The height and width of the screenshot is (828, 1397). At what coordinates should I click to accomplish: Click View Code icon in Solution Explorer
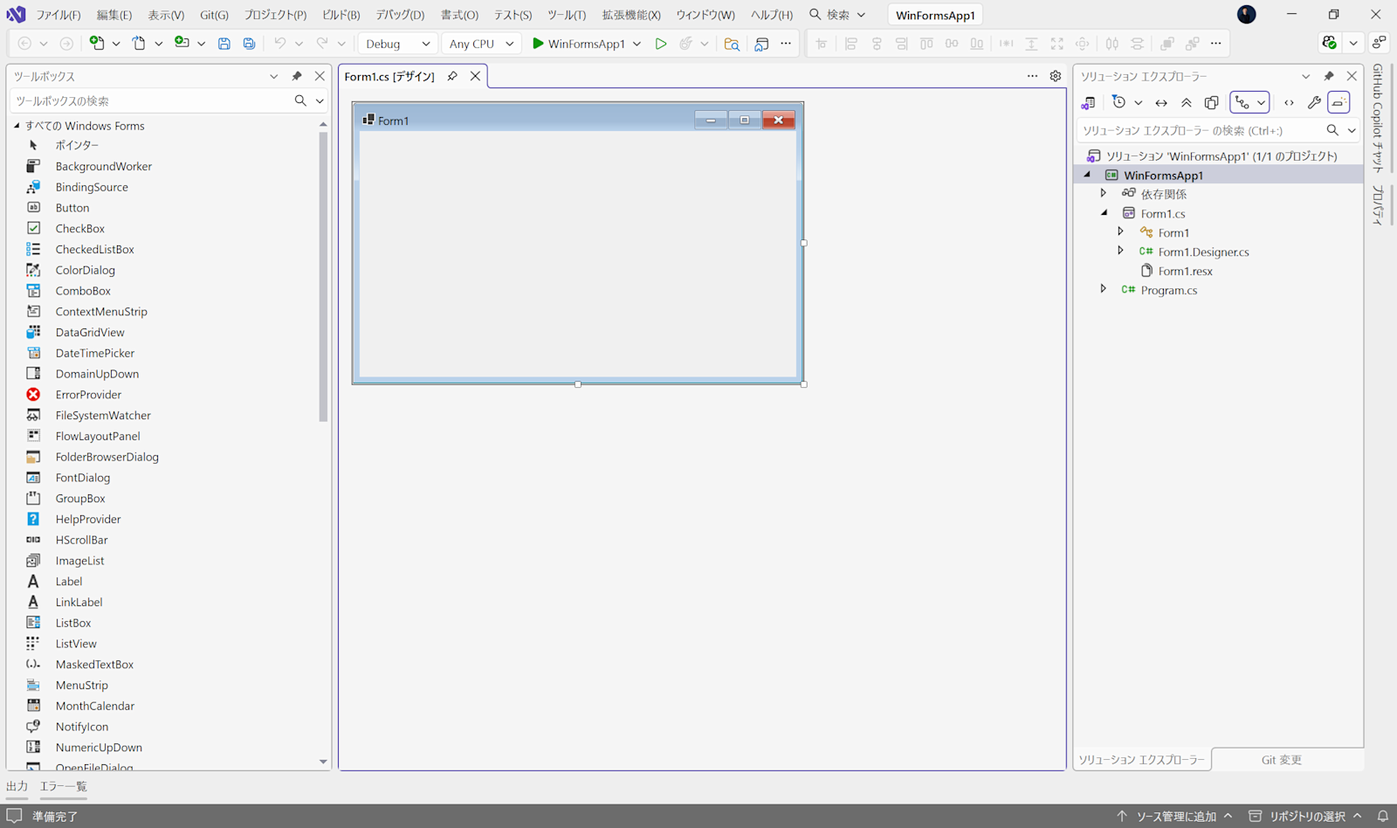pos(1289,103)
